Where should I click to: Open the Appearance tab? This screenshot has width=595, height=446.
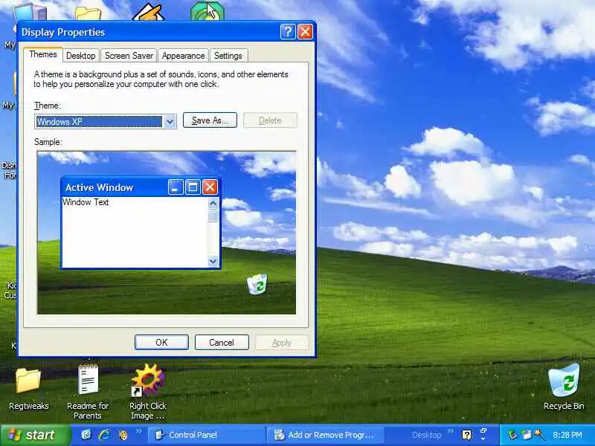coord(183,56)
